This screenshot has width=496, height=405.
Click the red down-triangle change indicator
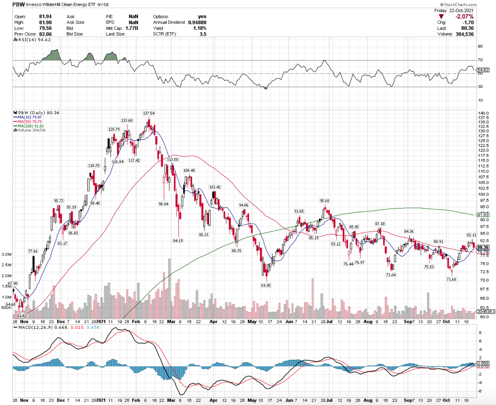point(441,17)
